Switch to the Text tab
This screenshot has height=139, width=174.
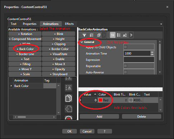click(x=14, y=24)
